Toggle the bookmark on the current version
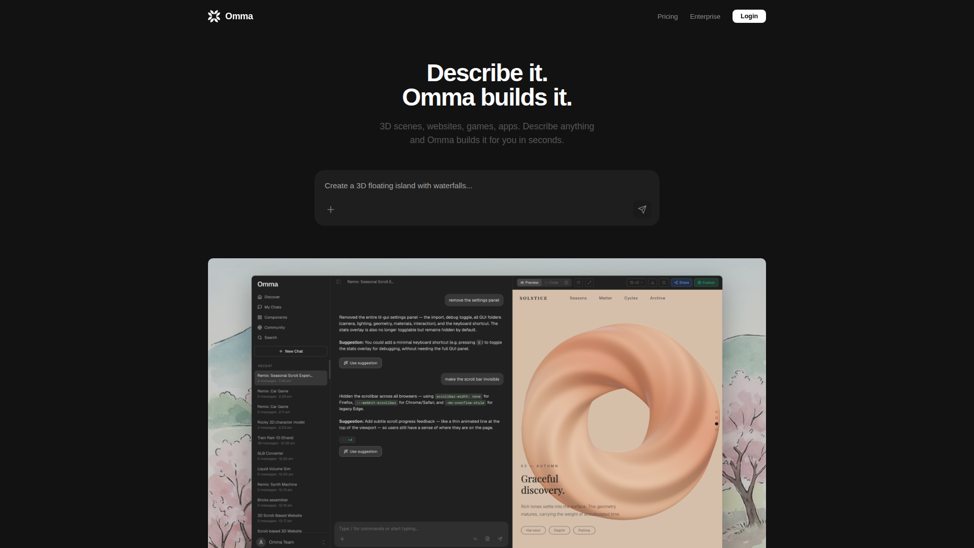This screenshot has height=548, width=974. pyautogui.click(x=664, y=283)
